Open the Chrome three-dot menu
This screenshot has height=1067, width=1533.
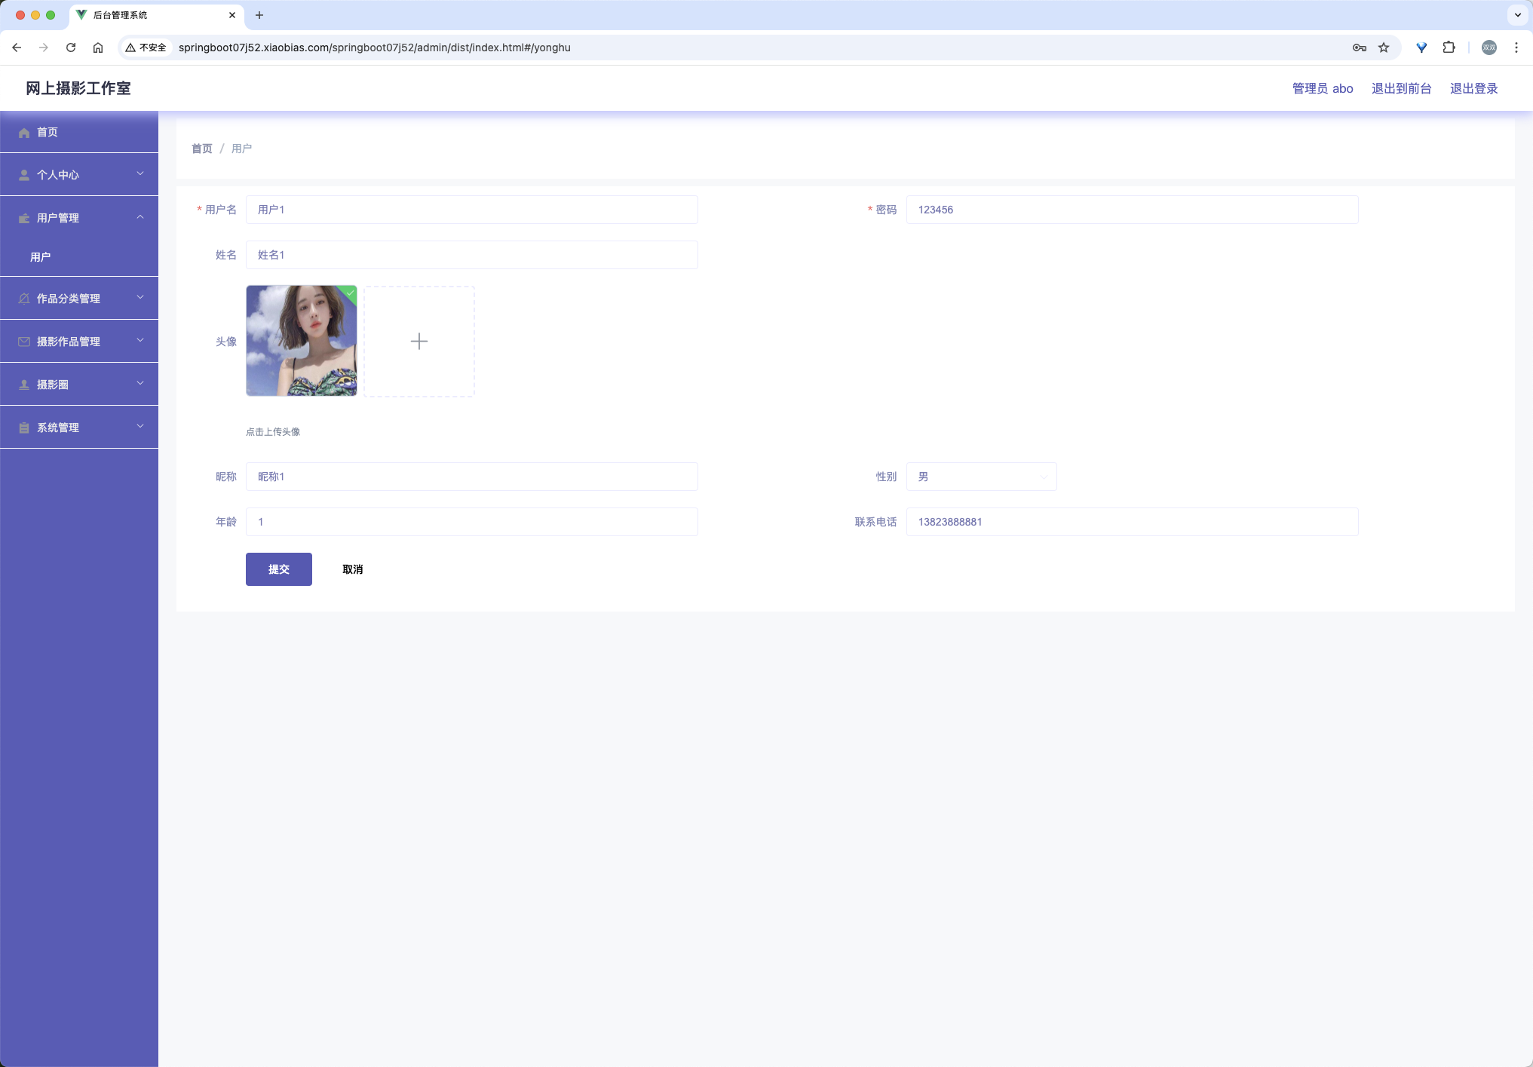click(1516, 48)
